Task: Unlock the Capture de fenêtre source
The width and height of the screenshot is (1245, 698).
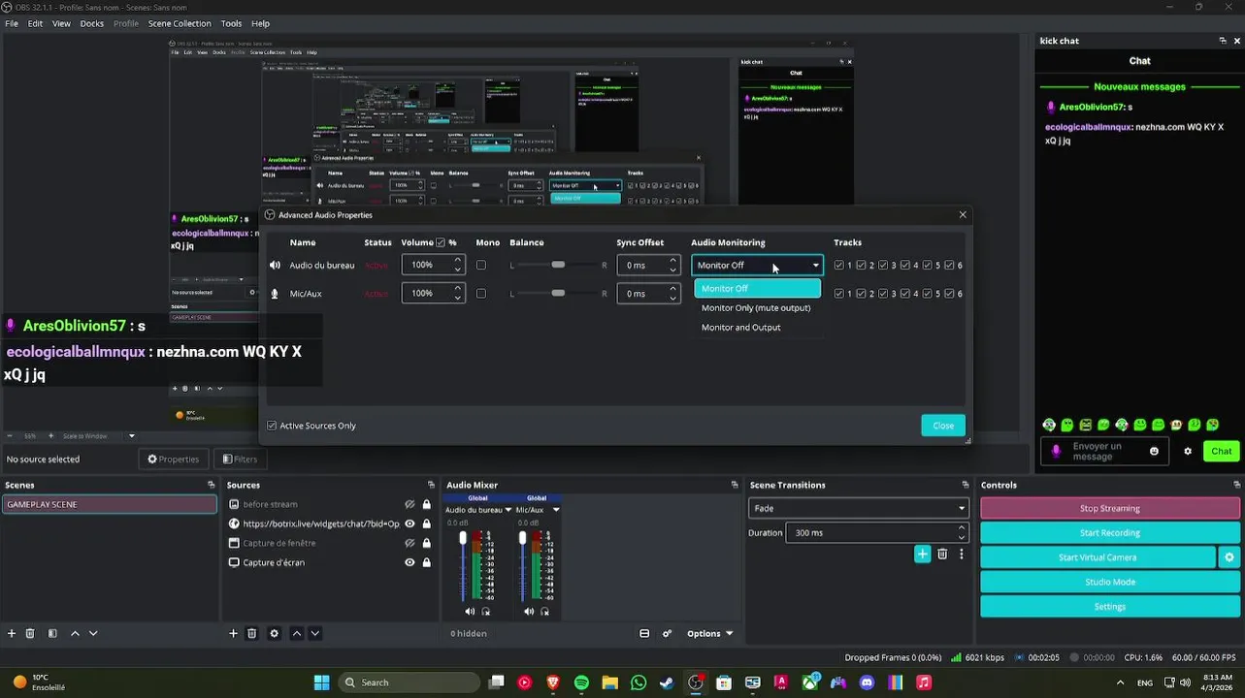Action: tap(426, 543)
